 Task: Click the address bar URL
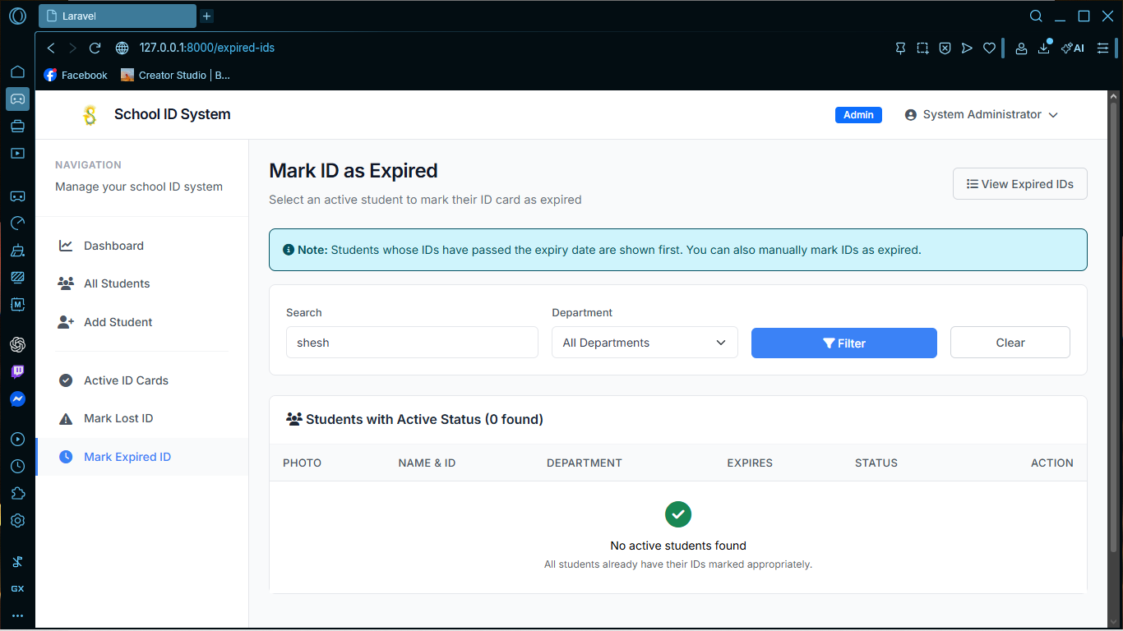[207, 48]
